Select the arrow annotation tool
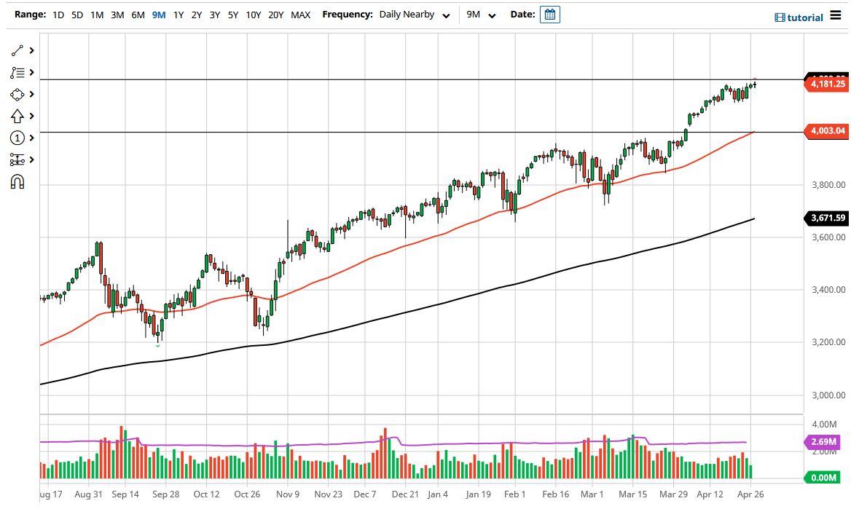The width and height of the screenshot is (851, 509). click(x=17, y=116)
